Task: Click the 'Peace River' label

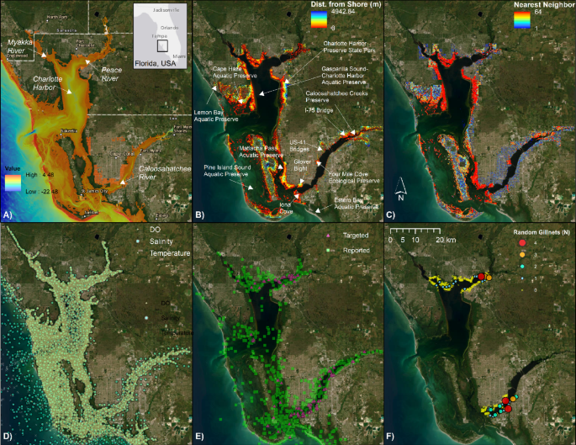Action: pyautogui.click(x=110, y=74)
